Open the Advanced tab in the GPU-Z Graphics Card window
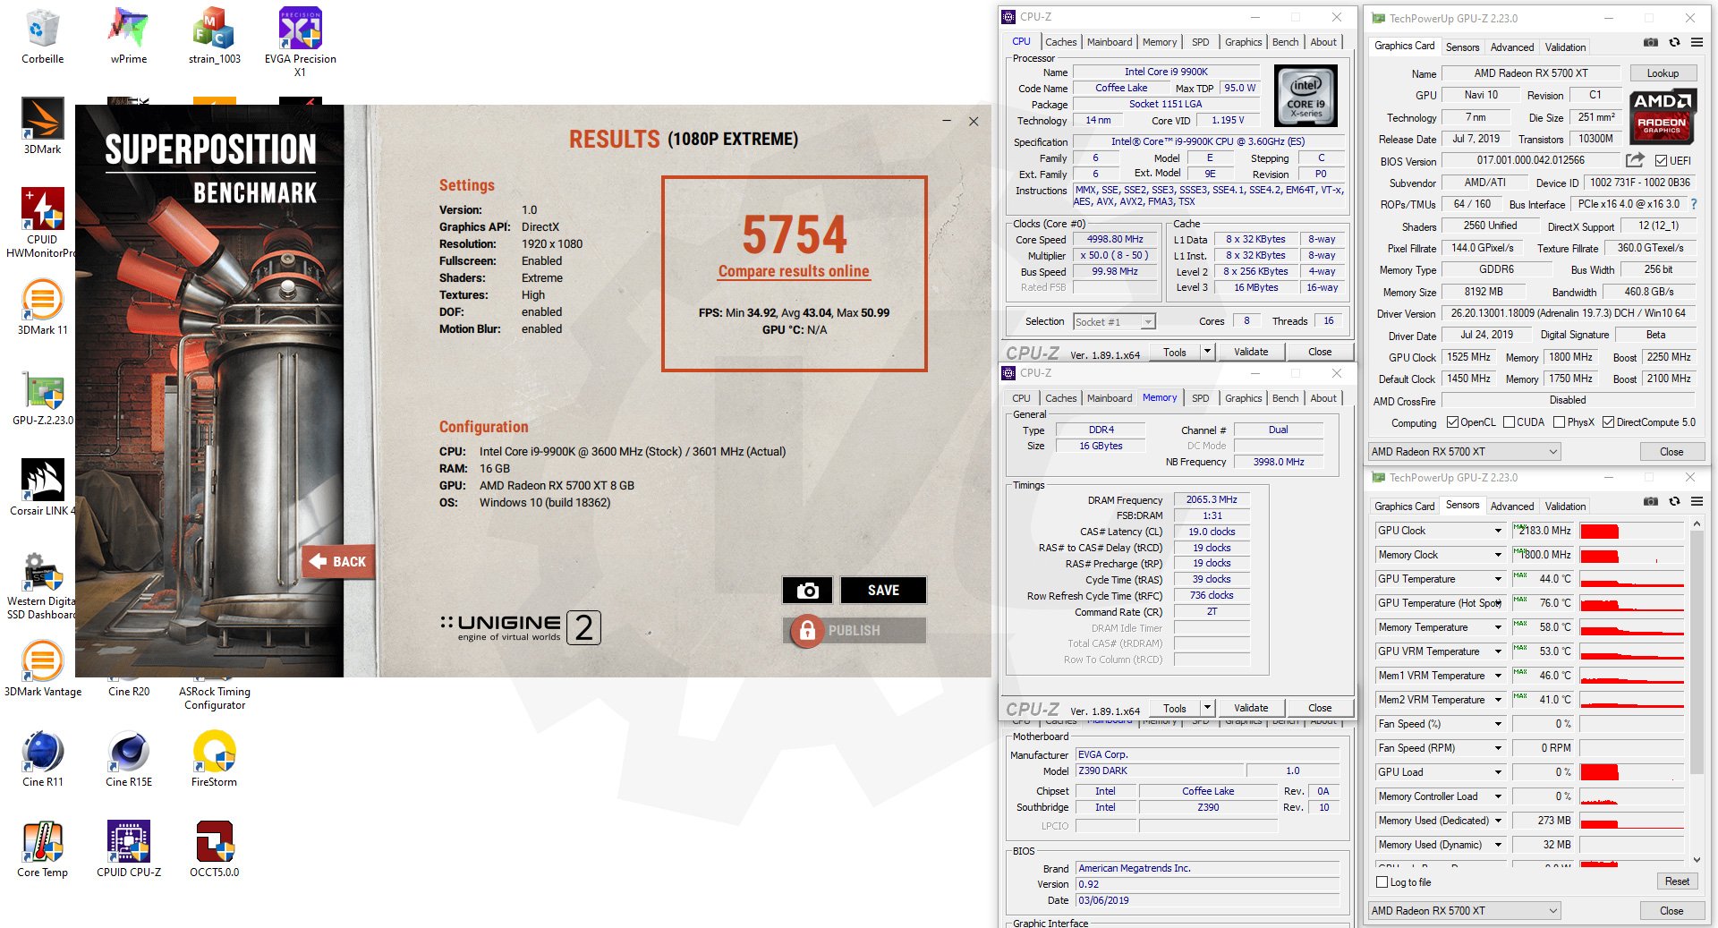 pos(1512,47)
